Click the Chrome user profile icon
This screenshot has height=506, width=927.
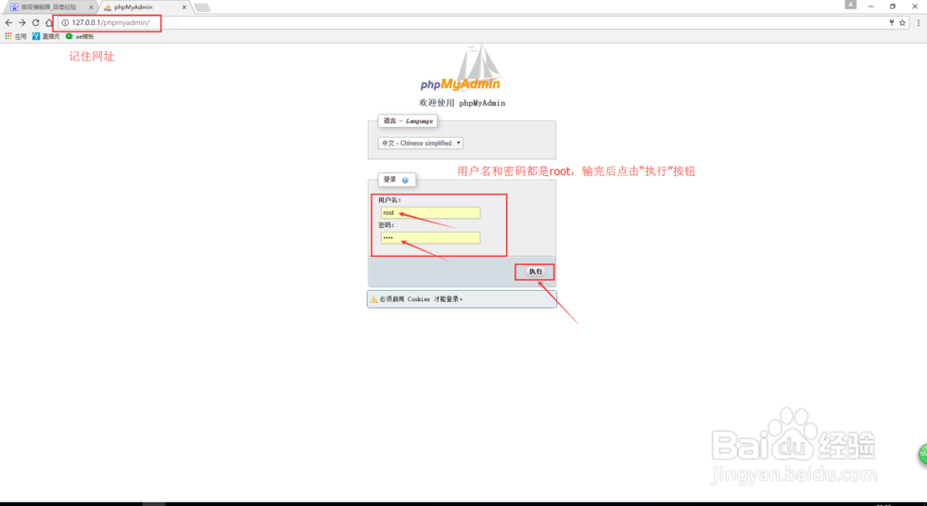pos(850,5)
